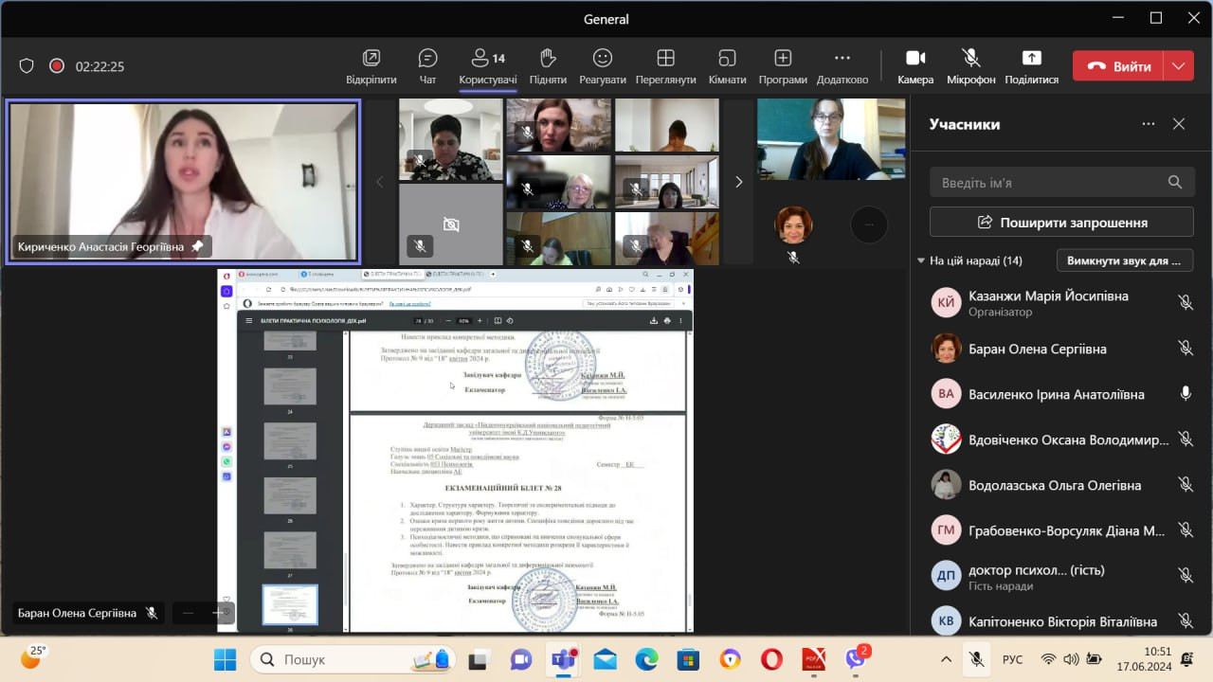Click muted mic beside Вдовіченко Оксана
This screenshot has width=1213, height=682.
1186,440
